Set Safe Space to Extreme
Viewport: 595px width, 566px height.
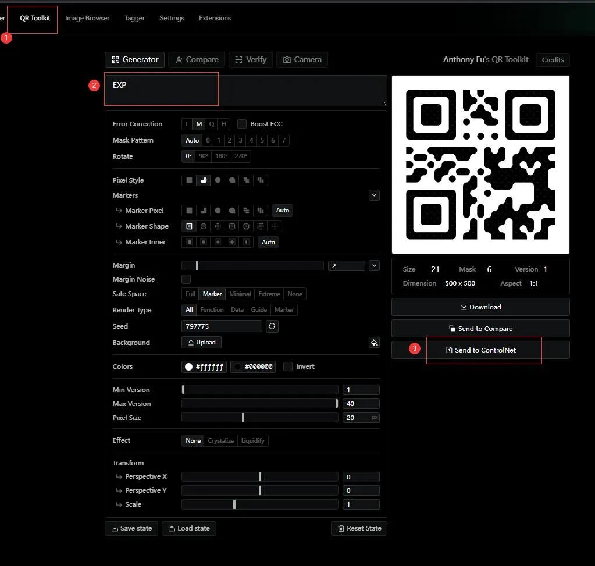tap(269, 294)
